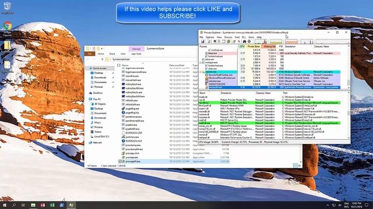Image resolution: width=373 pixels, height=209 pixels.
Task: Open the Share ribbon tab in File Explorer
Action: coord(112,54)
